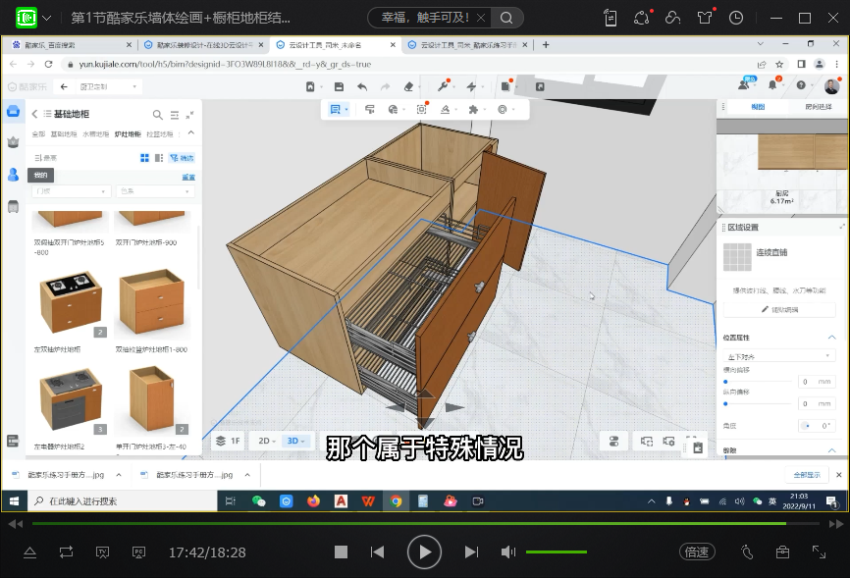Click the stop button in video player
850x578 pixels.
(341, 552)
